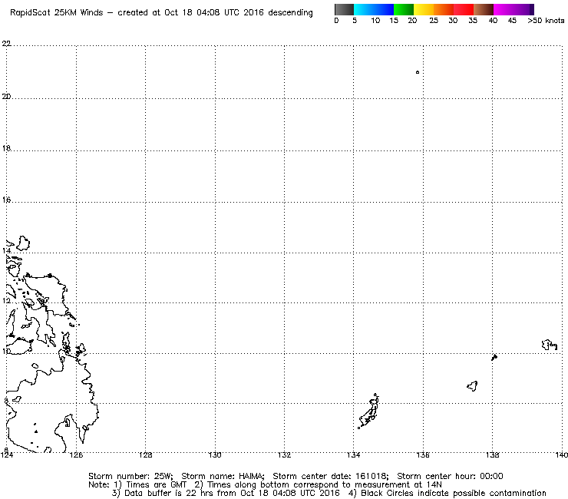Click the Palau island group outline near 134E
568x499 pixels.
[368, 411]
